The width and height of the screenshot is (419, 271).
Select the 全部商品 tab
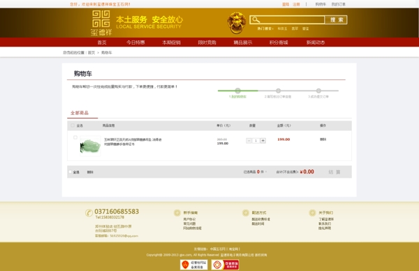[x=80, y=113]
